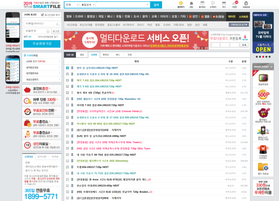This screenshot has height=201, width=279.
Task: Open the integrated search type dropdown
Action: click(88, 5)
